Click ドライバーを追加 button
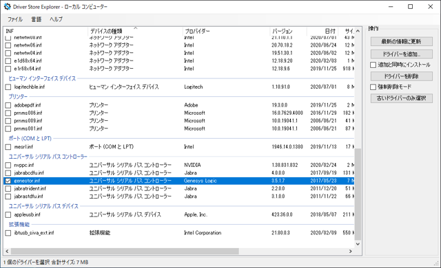 coord(401,54)
